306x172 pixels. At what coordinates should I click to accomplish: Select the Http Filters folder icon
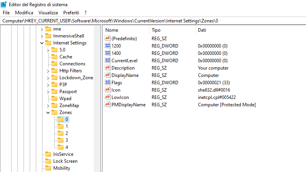click(54, 71)
